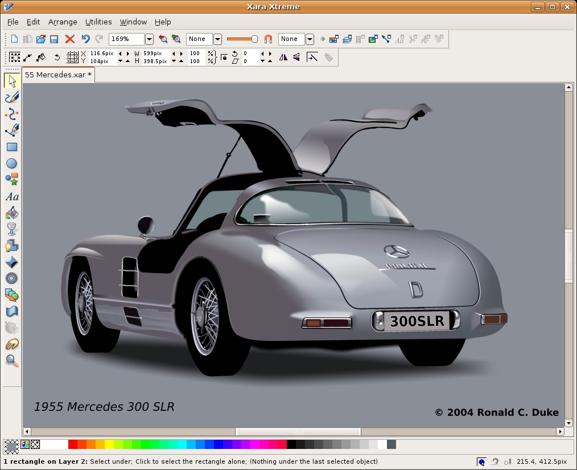Undo the last action
Image resolution: width=577 pixels, height=470 pixels.
86,39
